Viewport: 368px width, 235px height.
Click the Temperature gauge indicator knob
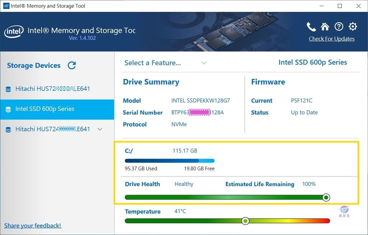pyautogui.click(x=245, y=221)
